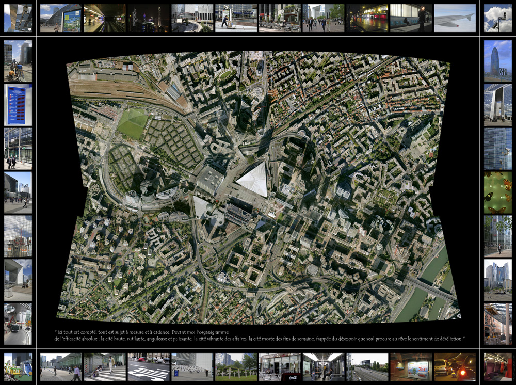The height and width of the screenshot is (385, 516).
Task: Open the green ceiling with butterflies photo
Action: (x=498, y=192)
